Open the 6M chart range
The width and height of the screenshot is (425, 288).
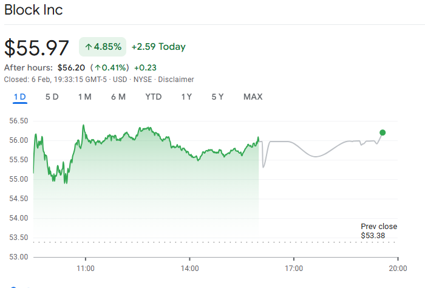[118, 97]
